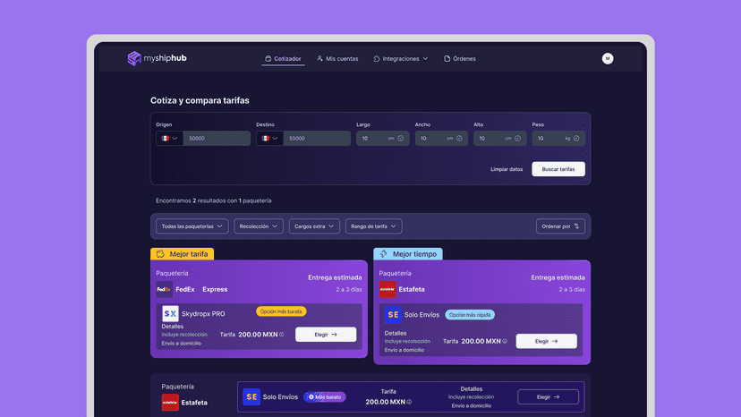This screenshot has width=741, height=417.
Task: Open the Rango de tarifa filter
Action: click(374, 226)
